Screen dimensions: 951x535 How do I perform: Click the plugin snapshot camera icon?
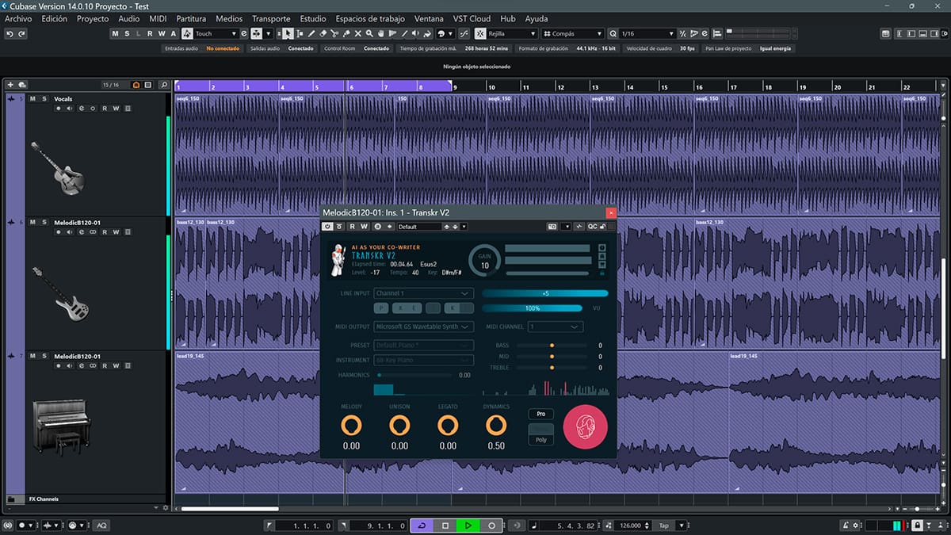pyautogui.click(x=552, y=227)
